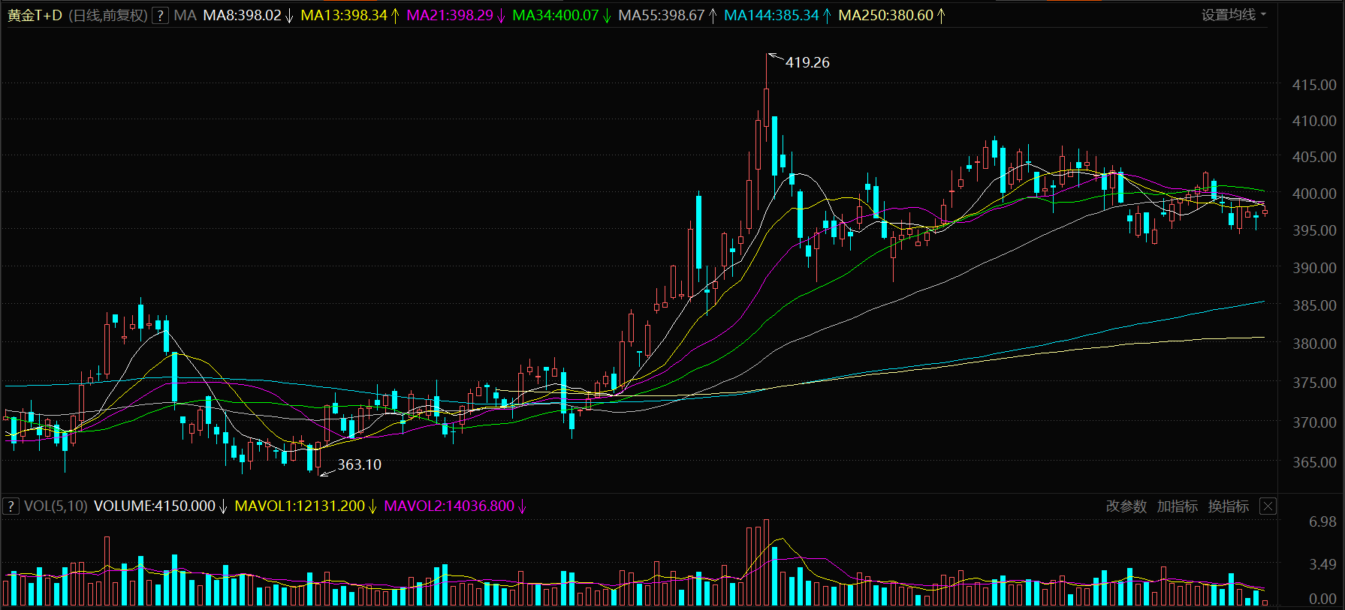
Task: Click the 415.00 price axis label
Action: pos(1313,86)
